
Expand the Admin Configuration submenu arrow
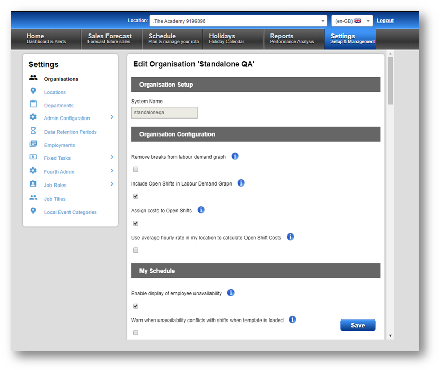tap(112, 117)
